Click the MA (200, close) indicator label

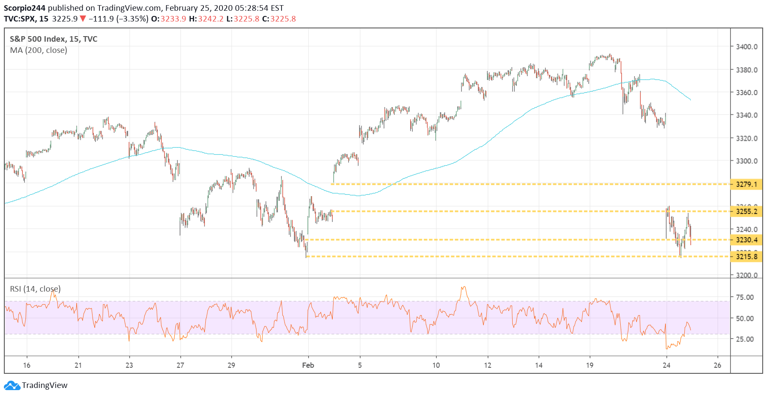[39, 50]
